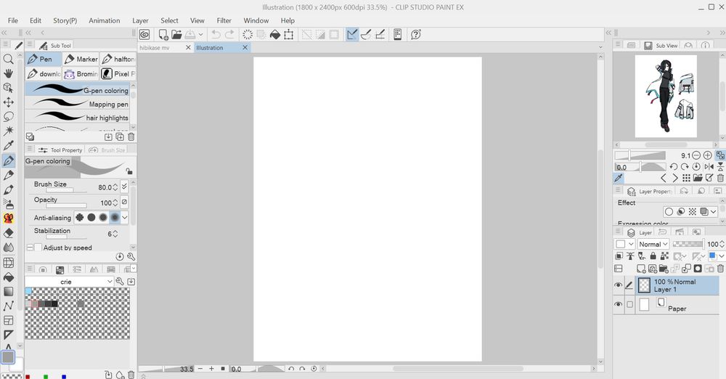Pick the Move Layer tool
Image resolution: width=726 pixels, height=379 pixels.
coord(9,102)
